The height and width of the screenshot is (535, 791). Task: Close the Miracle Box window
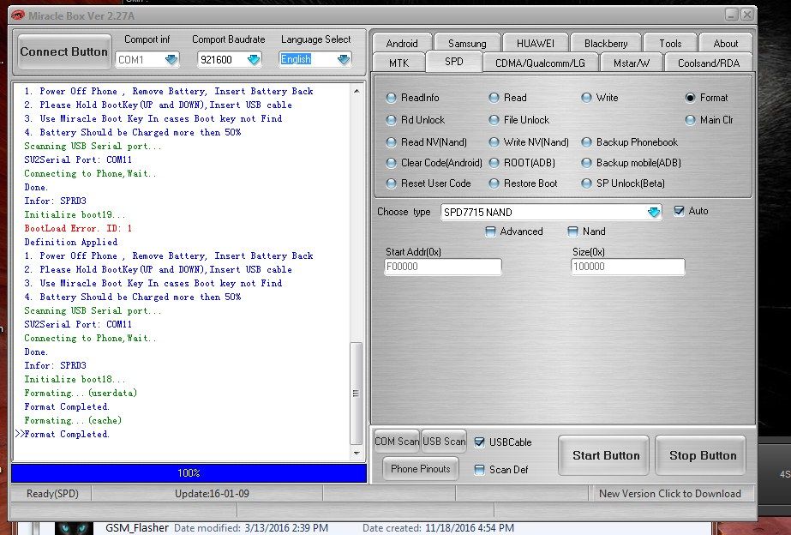[x=746, y=15]
